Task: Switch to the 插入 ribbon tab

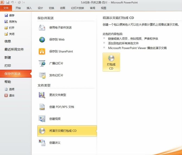Action: coord(29,8)
